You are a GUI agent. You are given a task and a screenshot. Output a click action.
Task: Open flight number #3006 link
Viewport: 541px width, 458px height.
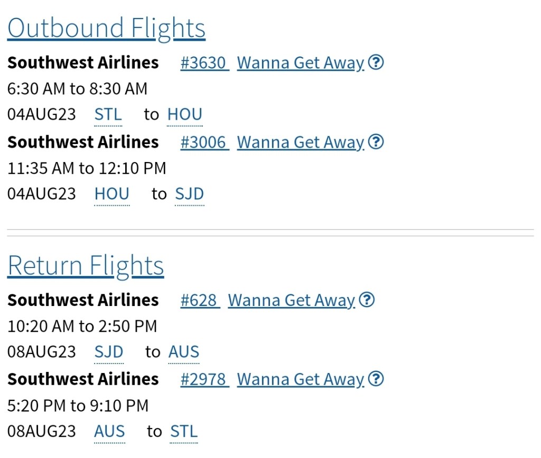click(204, 142)
